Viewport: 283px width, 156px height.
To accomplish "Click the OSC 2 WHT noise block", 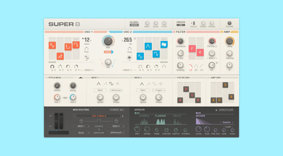I will [164, 44].
